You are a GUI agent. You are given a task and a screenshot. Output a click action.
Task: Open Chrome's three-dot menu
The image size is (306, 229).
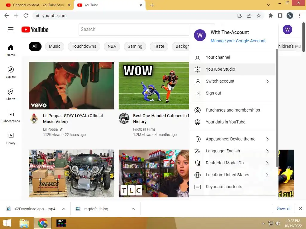pyautogui.click(x=299, y=16)
